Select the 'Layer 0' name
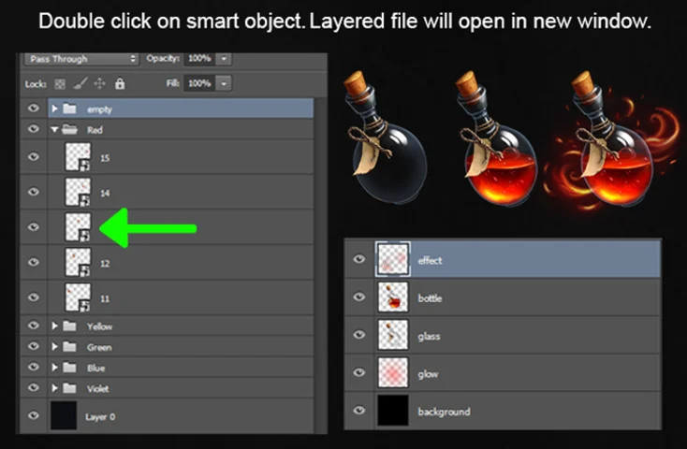 [x=100, y=416]
